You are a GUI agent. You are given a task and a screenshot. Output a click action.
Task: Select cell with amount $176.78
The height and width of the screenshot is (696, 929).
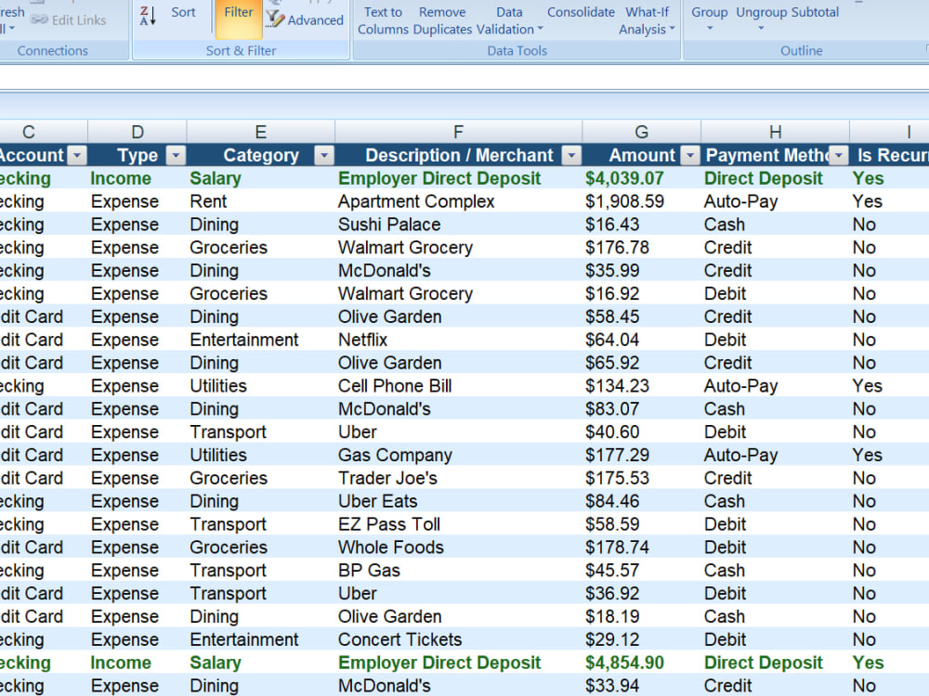642,248
